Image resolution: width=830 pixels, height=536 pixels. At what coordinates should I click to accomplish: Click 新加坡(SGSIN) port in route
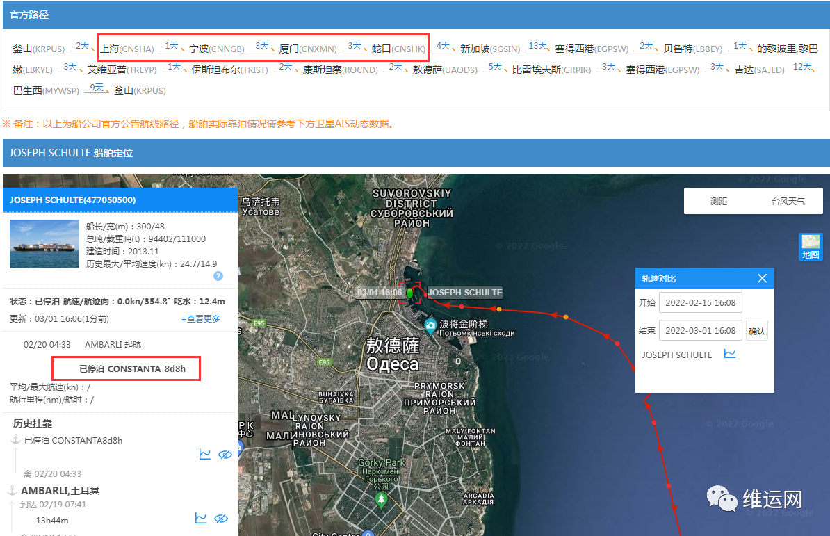click(490, 49)
